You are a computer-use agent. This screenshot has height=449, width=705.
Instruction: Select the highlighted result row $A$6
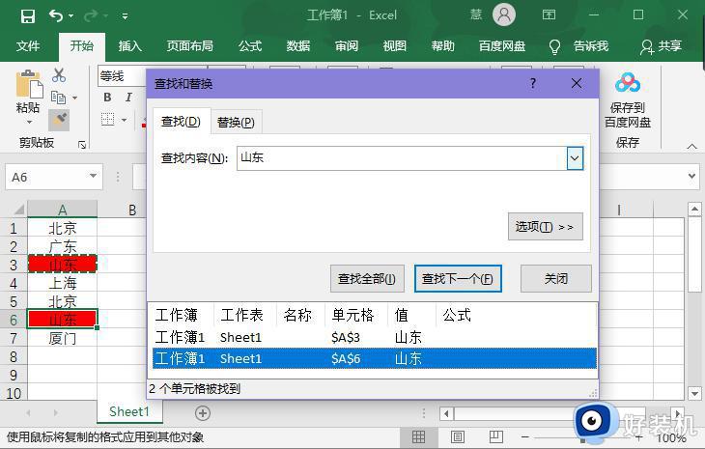[x=375, y=358]
